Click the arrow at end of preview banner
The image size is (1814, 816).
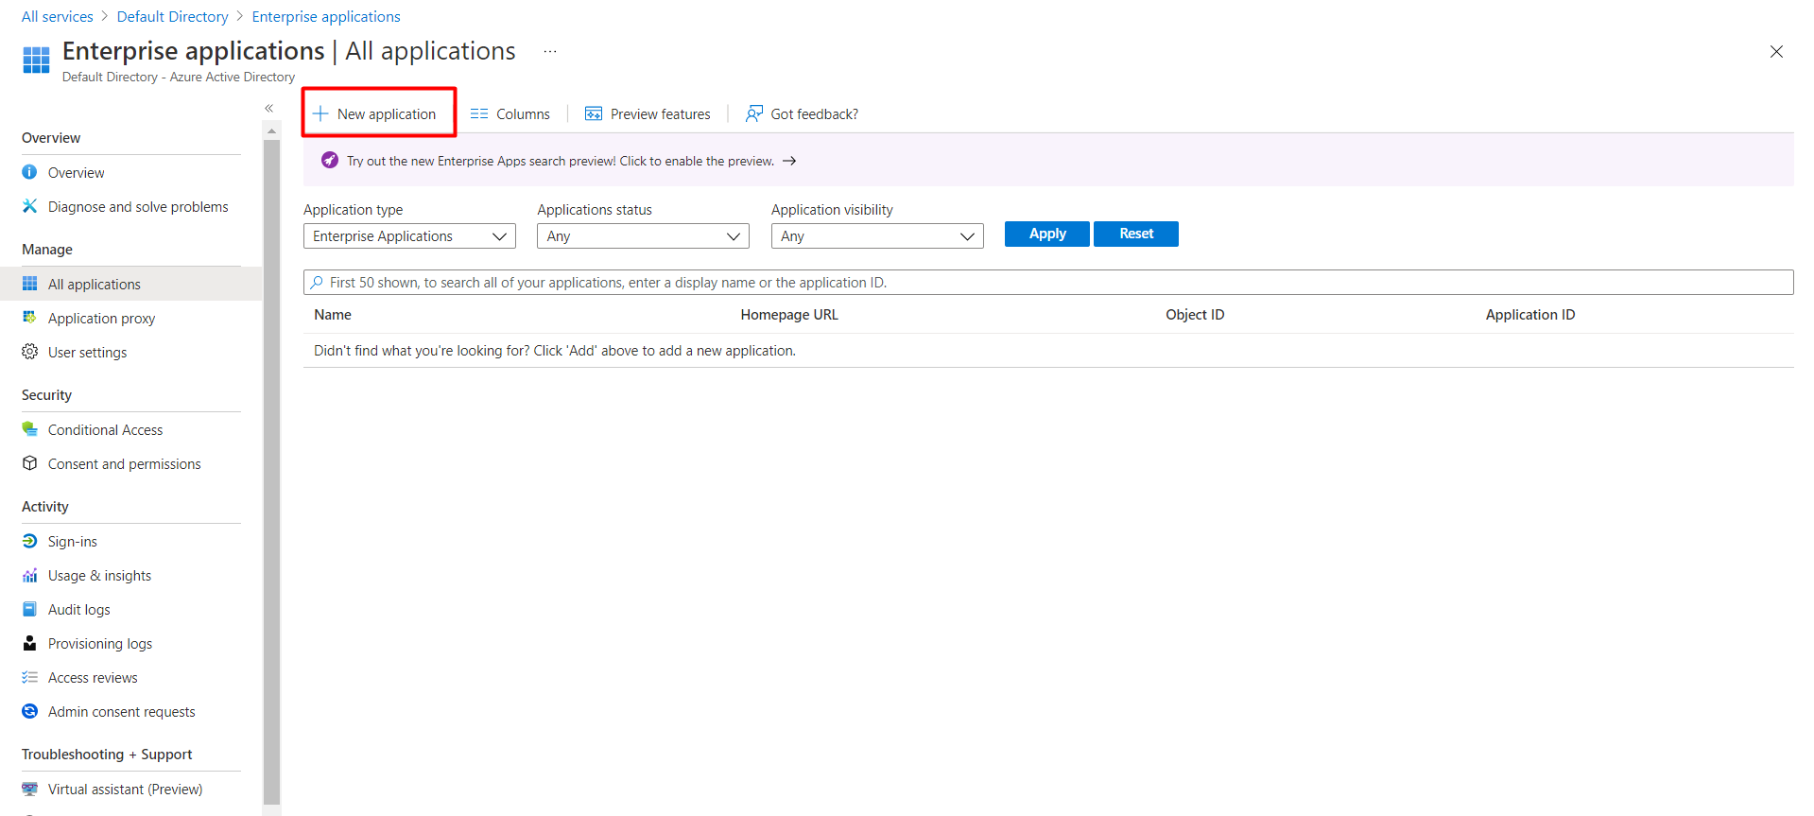tap(789, 161)
